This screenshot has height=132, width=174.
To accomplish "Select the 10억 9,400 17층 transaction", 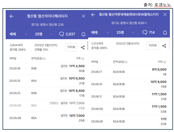I will (47, 93).
